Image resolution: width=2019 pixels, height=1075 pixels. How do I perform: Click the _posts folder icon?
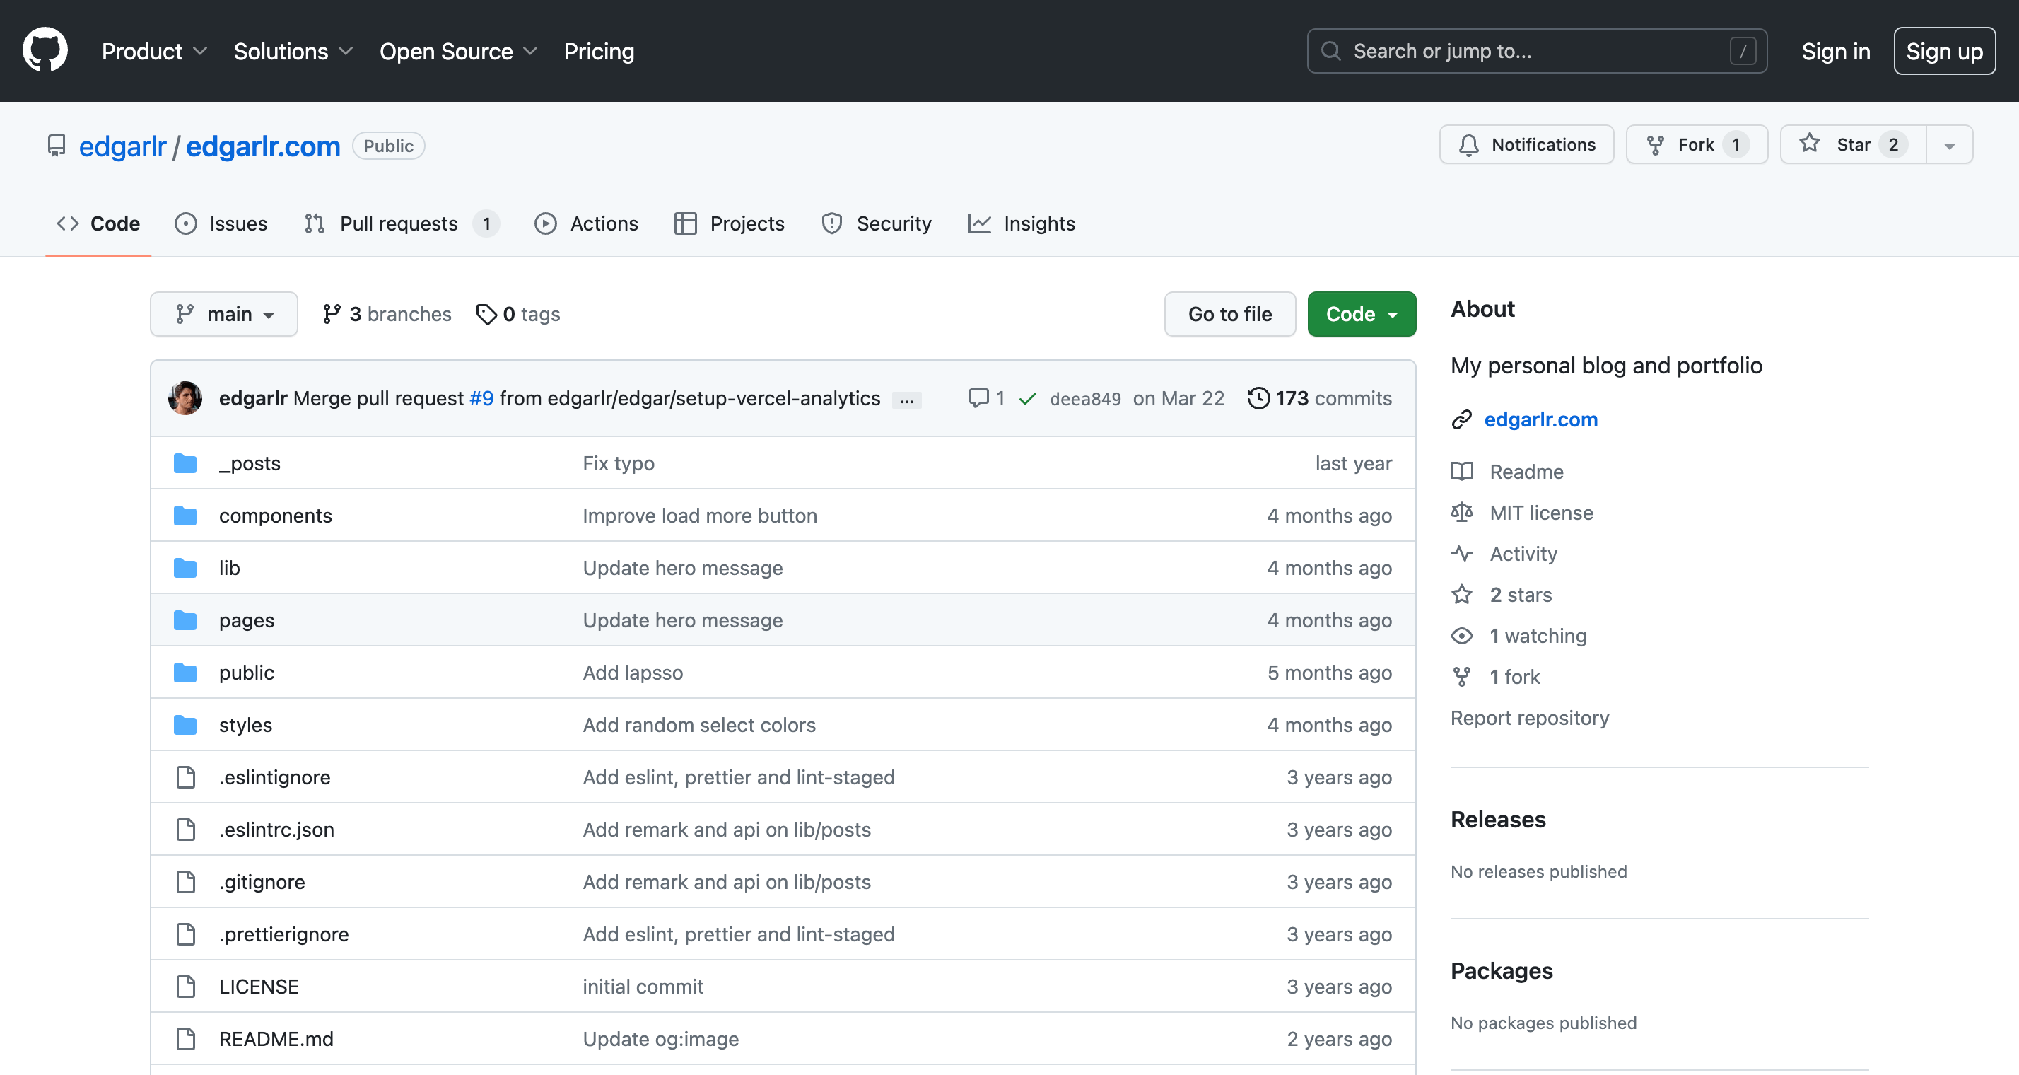coord(185,463)
